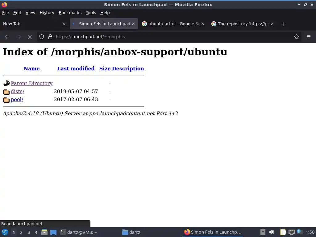Image resolution: width=316 pixels, height=237 pixels.
Task: Stop loading the current page
Action: click(30, 37)
